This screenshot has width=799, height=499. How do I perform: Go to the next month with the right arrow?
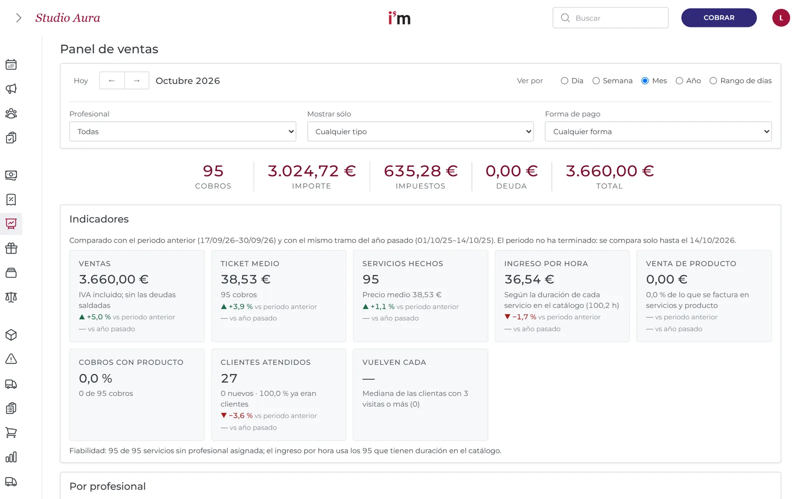[x=136, y=80]
